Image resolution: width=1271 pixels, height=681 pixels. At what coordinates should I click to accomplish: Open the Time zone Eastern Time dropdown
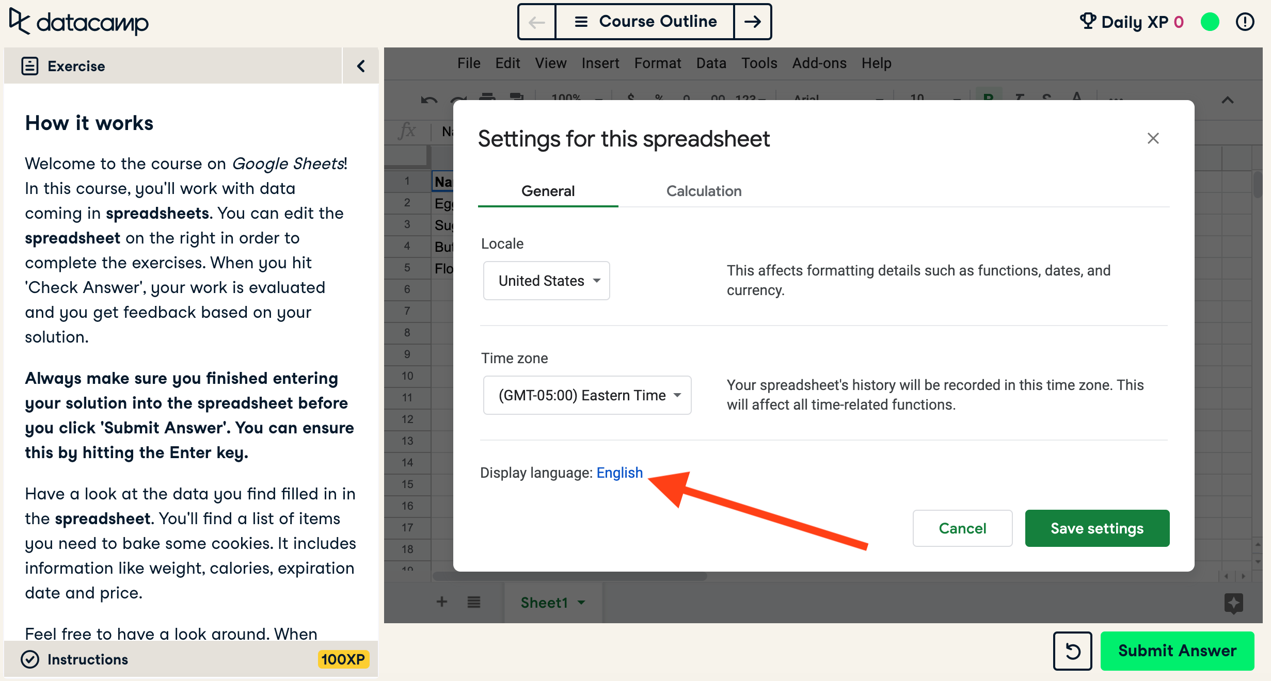pos(587,395)
